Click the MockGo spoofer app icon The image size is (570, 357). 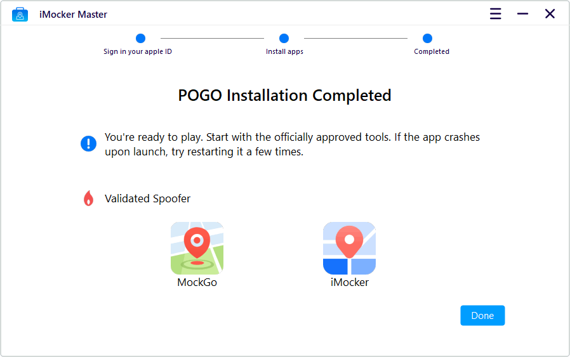197,248
